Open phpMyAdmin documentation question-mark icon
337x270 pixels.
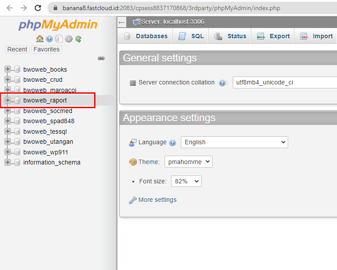coord(49,39)
